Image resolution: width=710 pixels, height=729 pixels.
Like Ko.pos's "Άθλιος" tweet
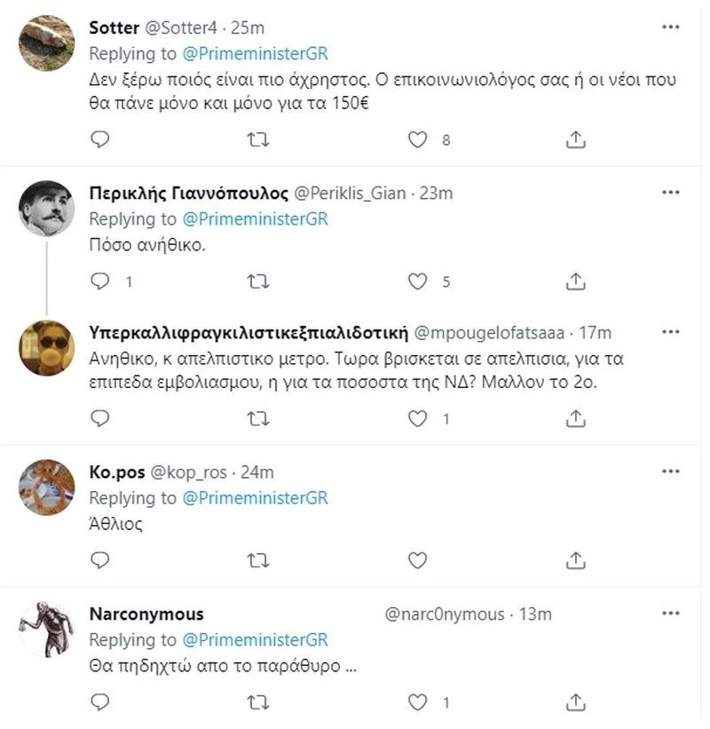[417, 559]
